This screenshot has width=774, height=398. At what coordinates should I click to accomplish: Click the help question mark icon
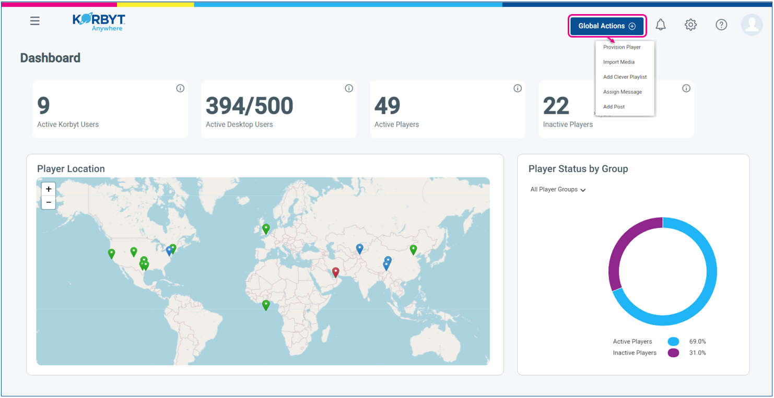(x=721, y=25)
